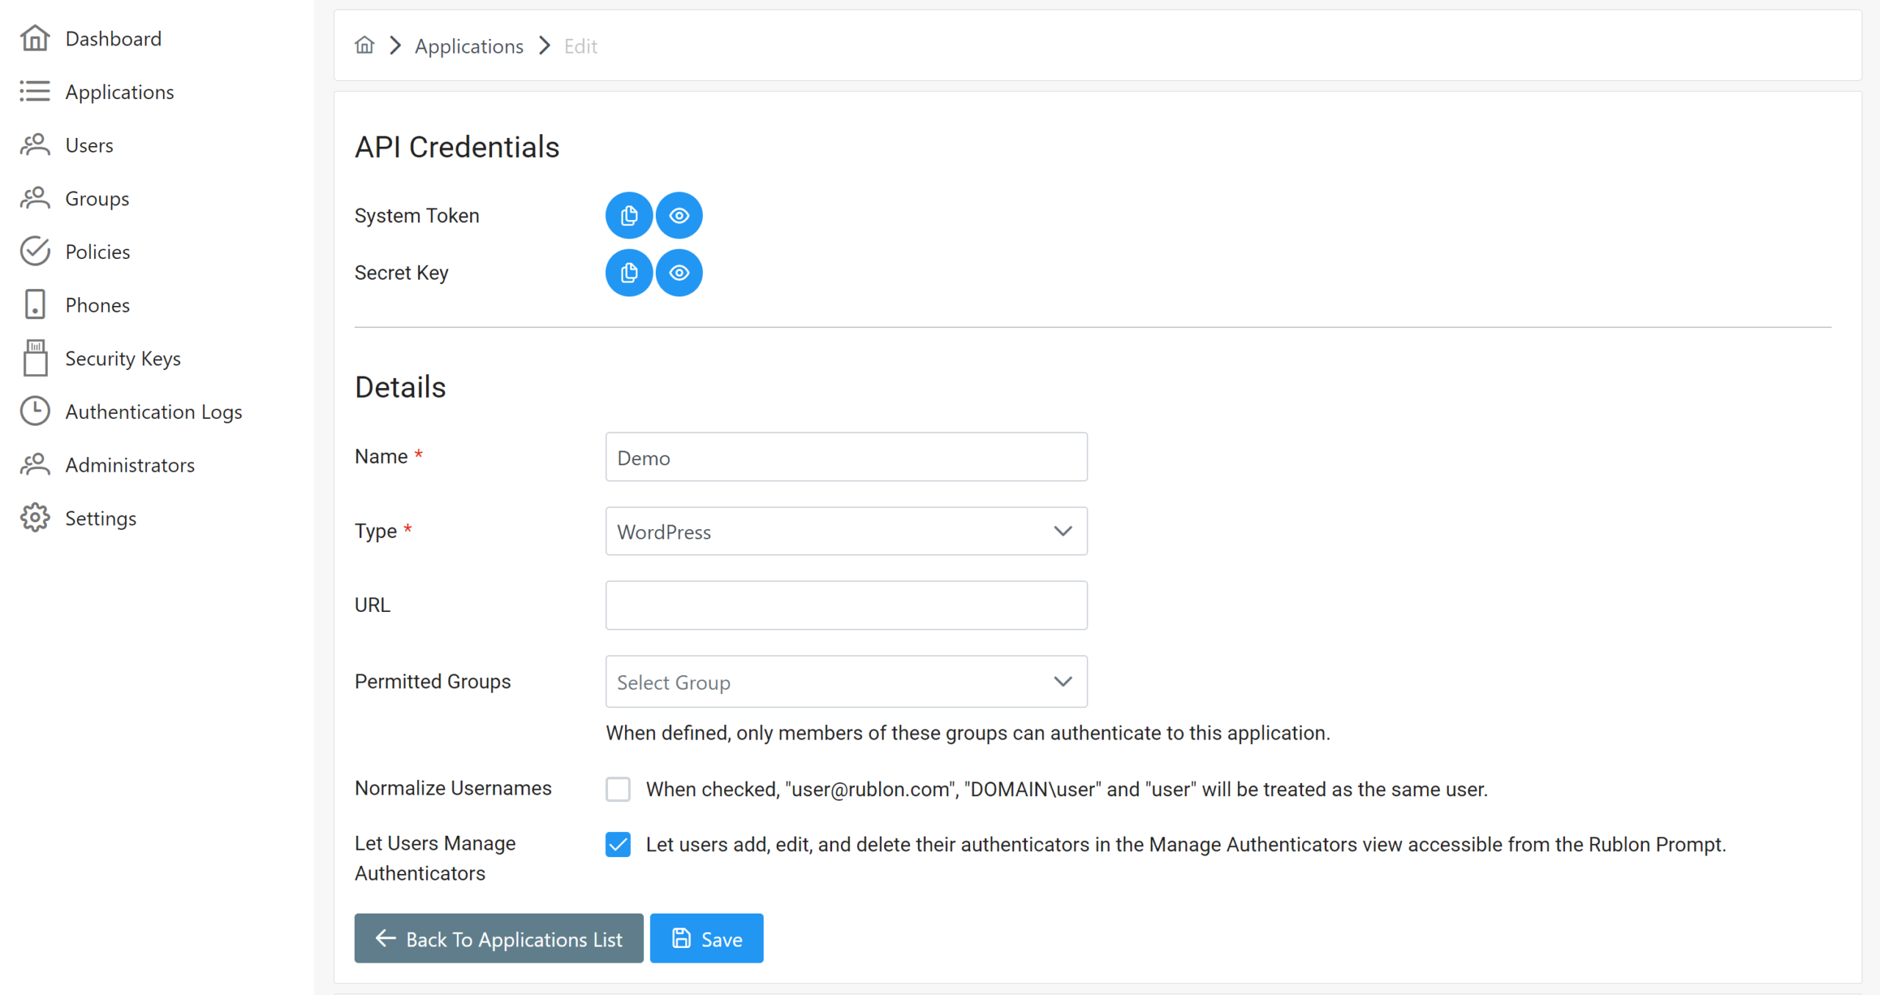Copy the System Token to clipboard

(x=629, y=216)
